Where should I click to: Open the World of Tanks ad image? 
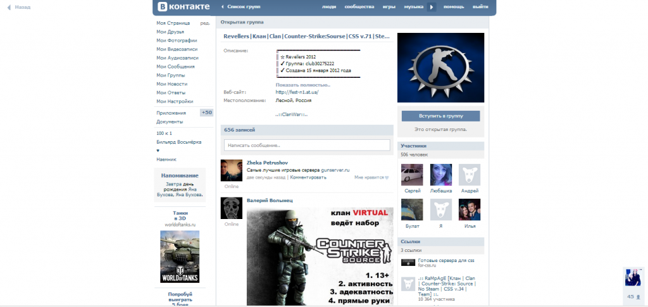[180, 256]
